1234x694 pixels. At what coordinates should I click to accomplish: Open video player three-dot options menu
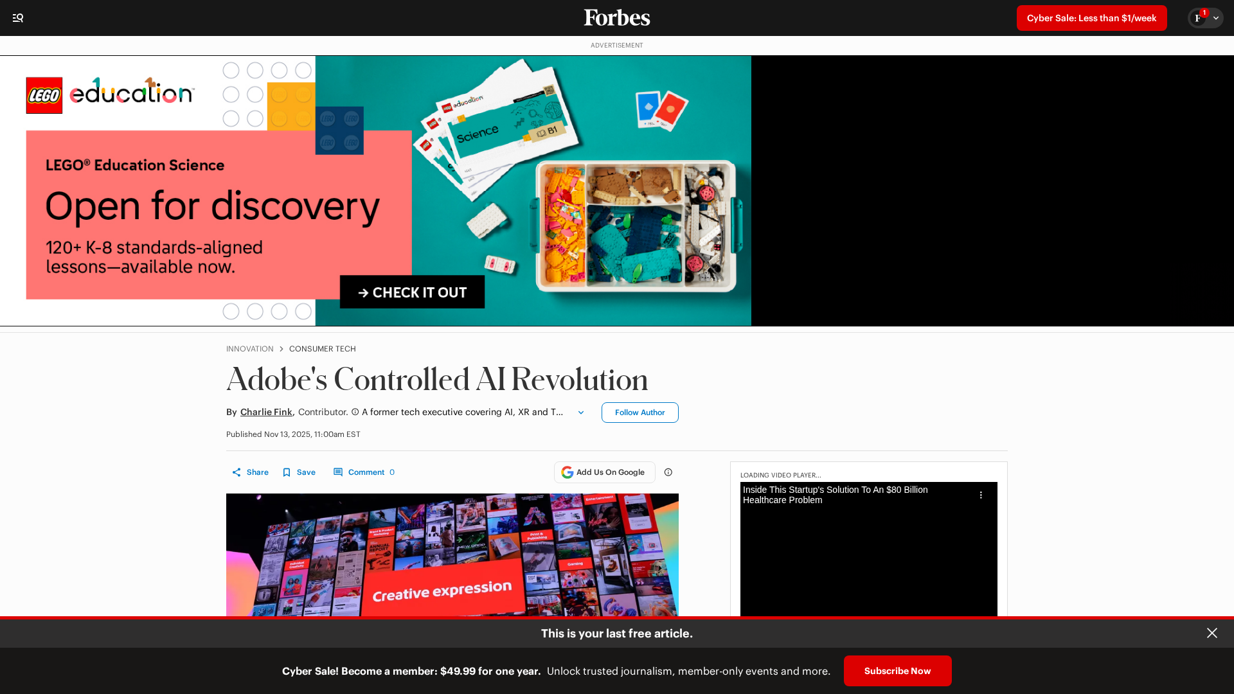981,495
